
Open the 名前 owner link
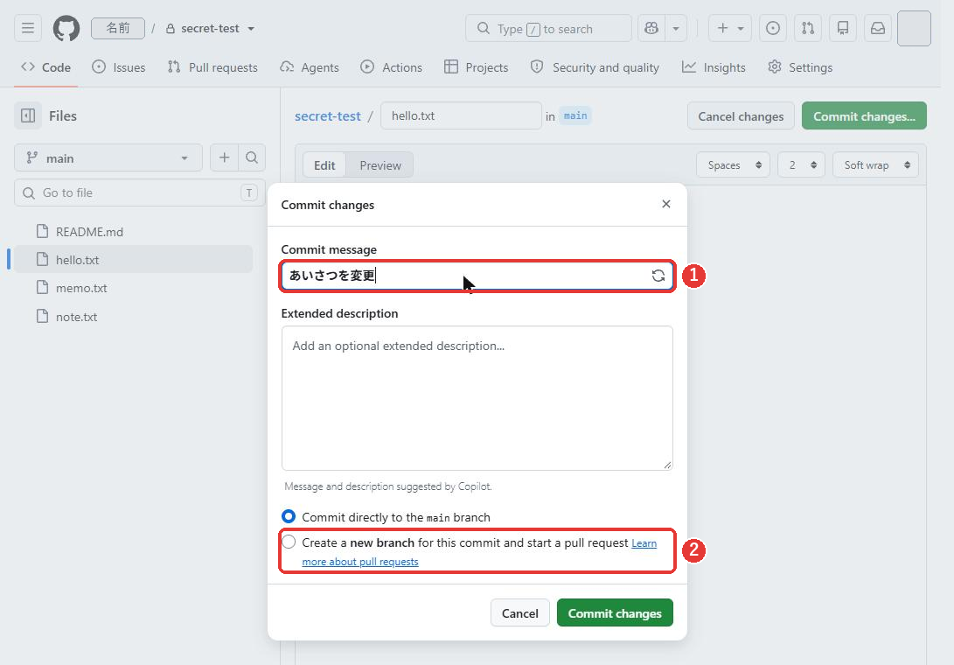pos(118,28)
